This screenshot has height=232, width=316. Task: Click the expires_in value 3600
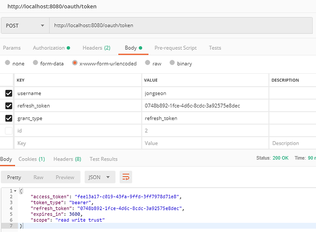click(x=75, y=214)
